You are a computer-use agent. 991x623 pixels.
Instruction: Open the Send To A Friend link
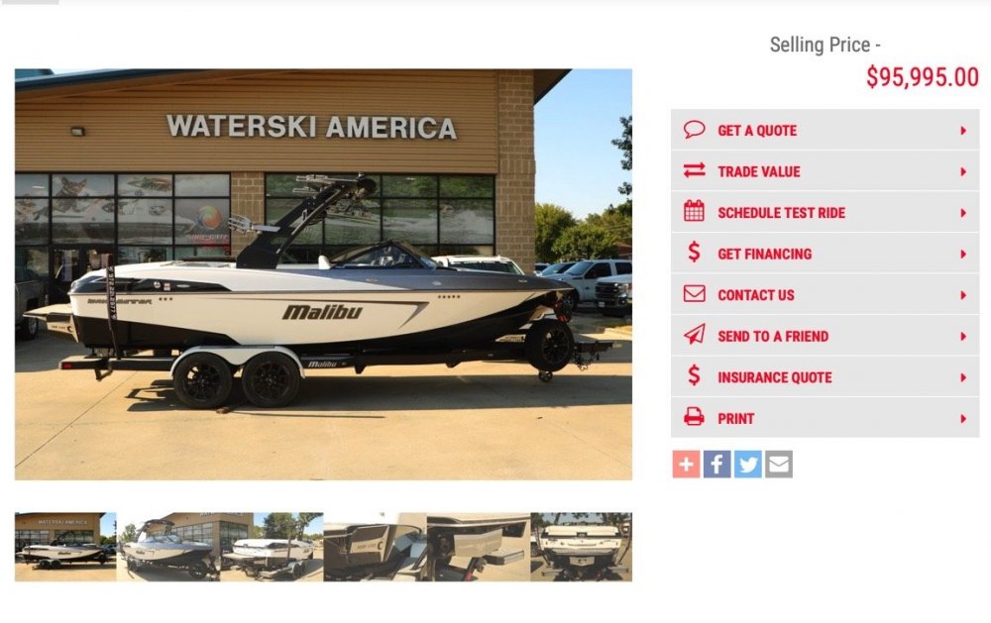pos(773,336)
